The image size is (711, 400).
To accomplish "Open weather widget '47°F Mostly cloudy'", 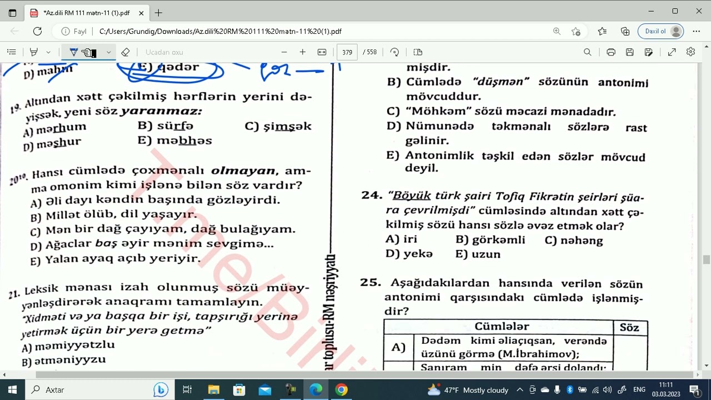I will tap(468, 390).
